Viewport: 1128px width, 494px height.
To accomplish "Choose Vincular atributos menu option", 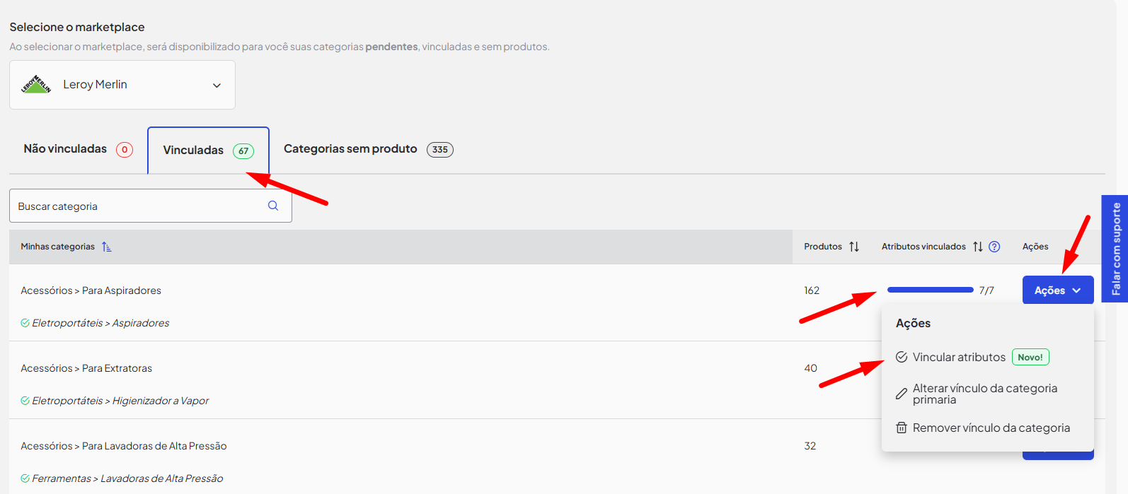I will coord(959,357).
